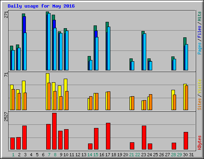The height and width of the screenshot is (159, 204).
Task: Click the Pages legend label
Action: (199, 48)
